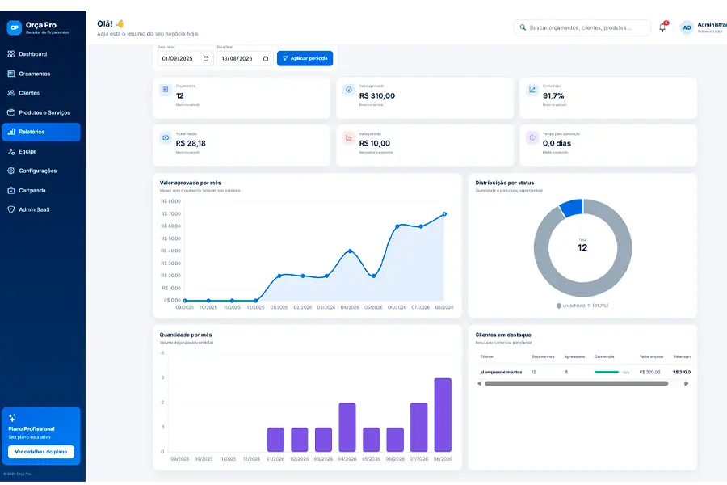Click the Orçamentos column header in table
The image size is (727, 485).
point(543,356)
